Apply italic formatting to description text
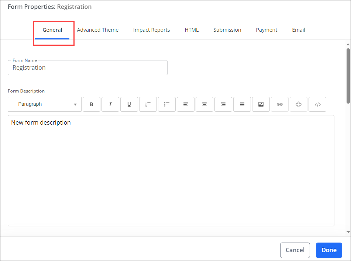This screenshot has width=351, height=261. [x=110, y=104]
